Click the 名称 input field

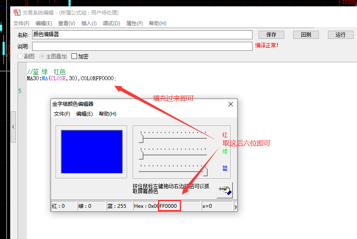pyautogui.click(x=142, y=35)
